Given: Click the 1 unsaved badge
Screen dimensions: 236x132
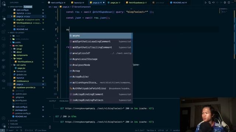Looking at the screenshot, I should 28,7.
